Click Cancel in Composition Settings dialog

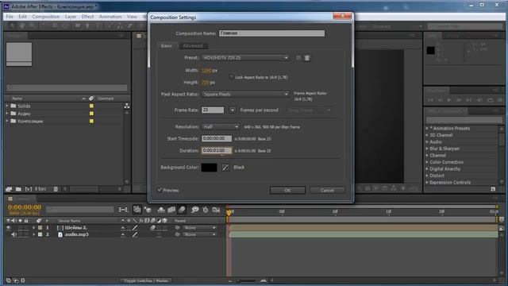coord(327,191)
